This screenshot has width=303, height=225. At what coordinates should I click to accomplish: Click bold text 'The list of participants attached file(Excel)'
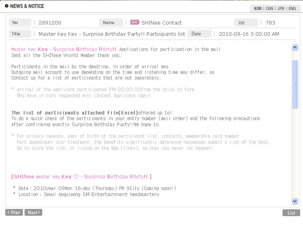(74, 112)
